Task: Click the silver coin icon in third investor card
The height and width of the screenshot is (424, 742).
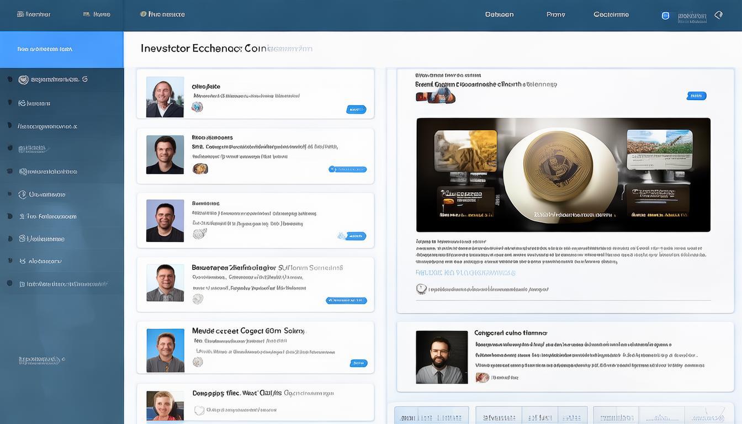Action: pos(199,234)
